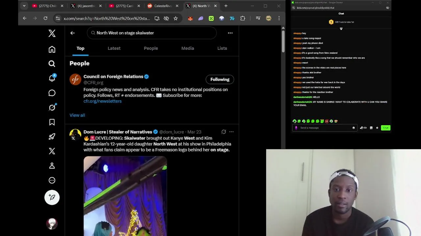Screen dimensions: 421x236
Task: Open Messages chat bubble icon
Action: 52,93
